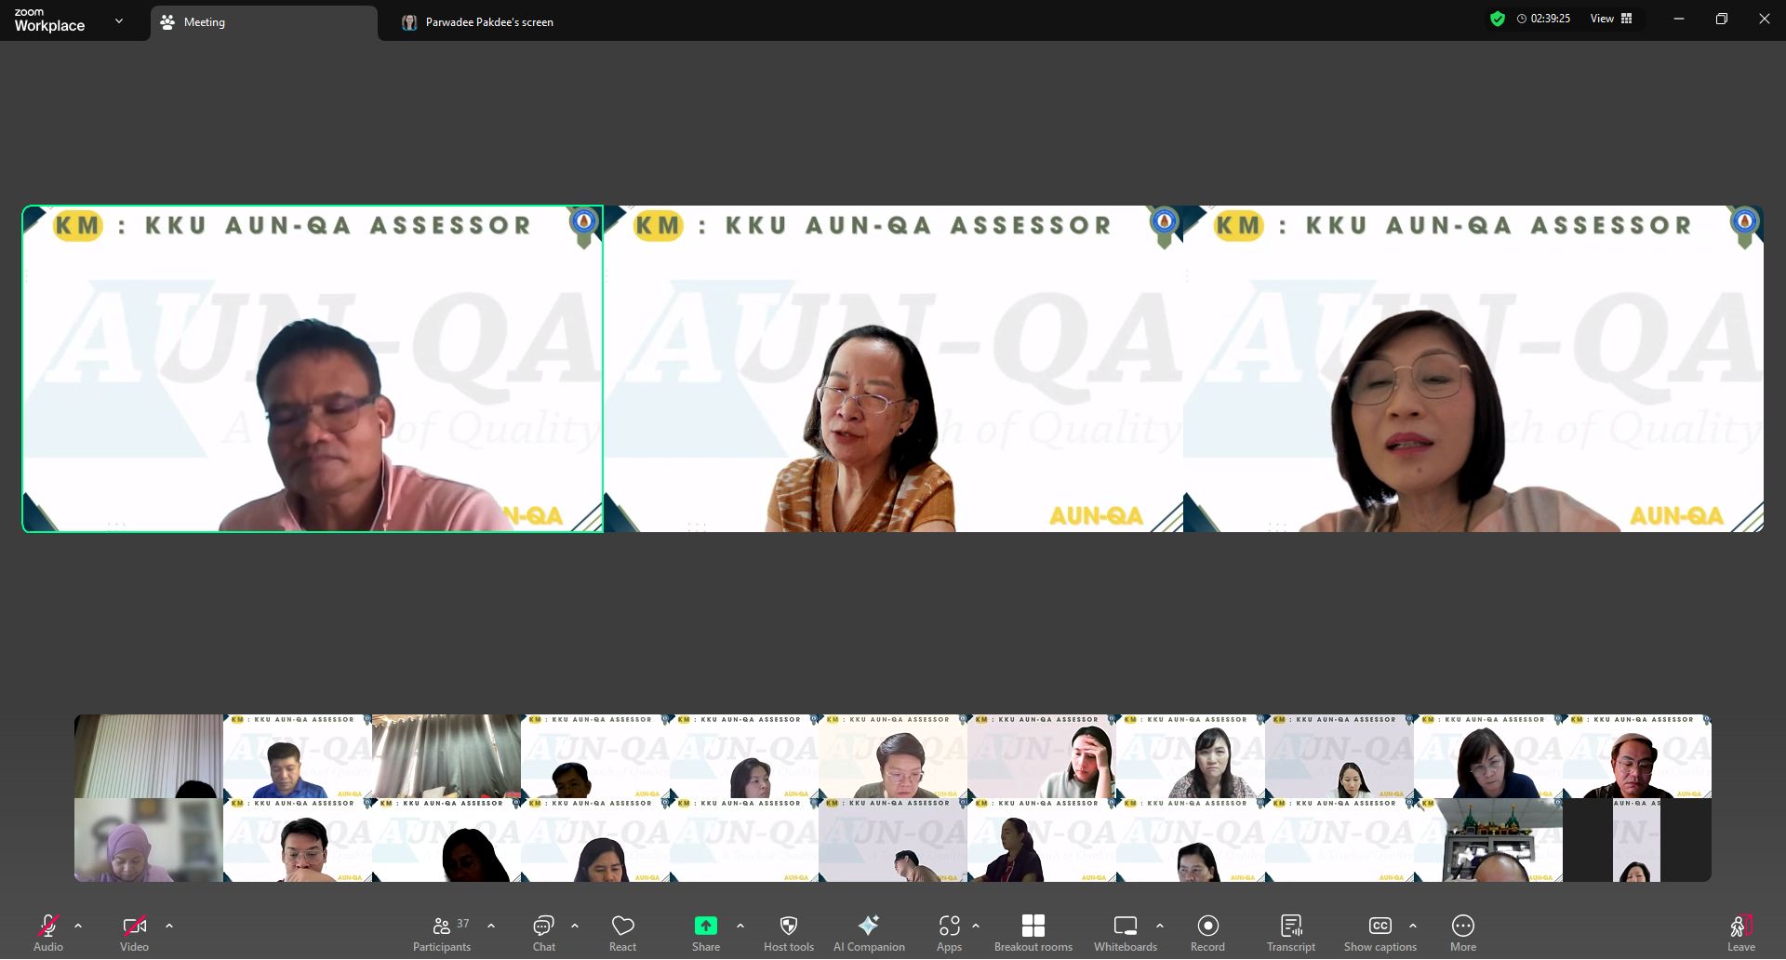Turn on the camera with the Video button

tap(134, 932)
